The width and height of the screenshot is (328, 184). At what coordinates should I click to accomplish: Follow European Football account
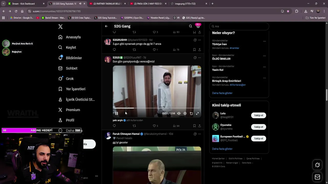tap(259, 139)
